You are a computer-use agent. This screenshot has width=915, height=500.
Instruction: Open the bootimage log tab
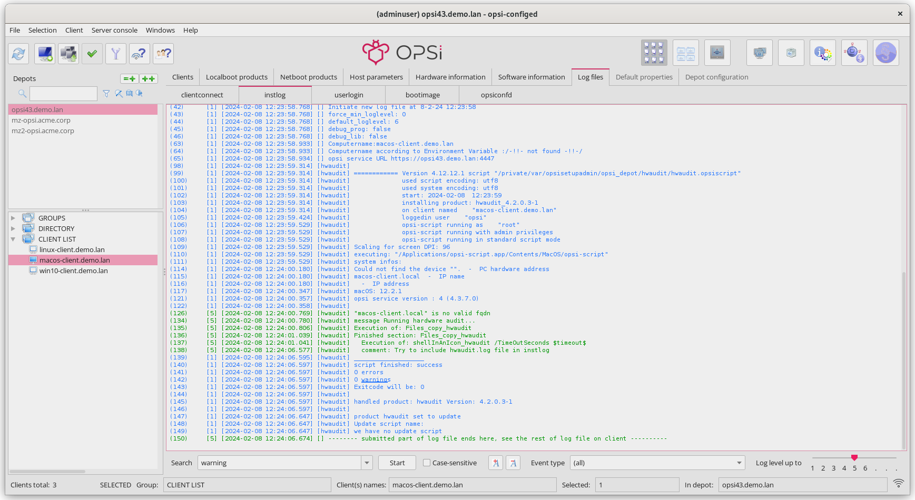(x=422, y=95)
